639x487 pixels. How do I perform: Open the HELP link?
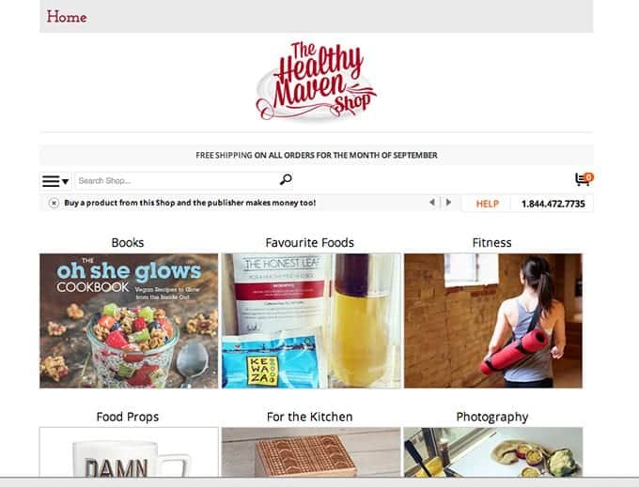[x=488, y=204]
